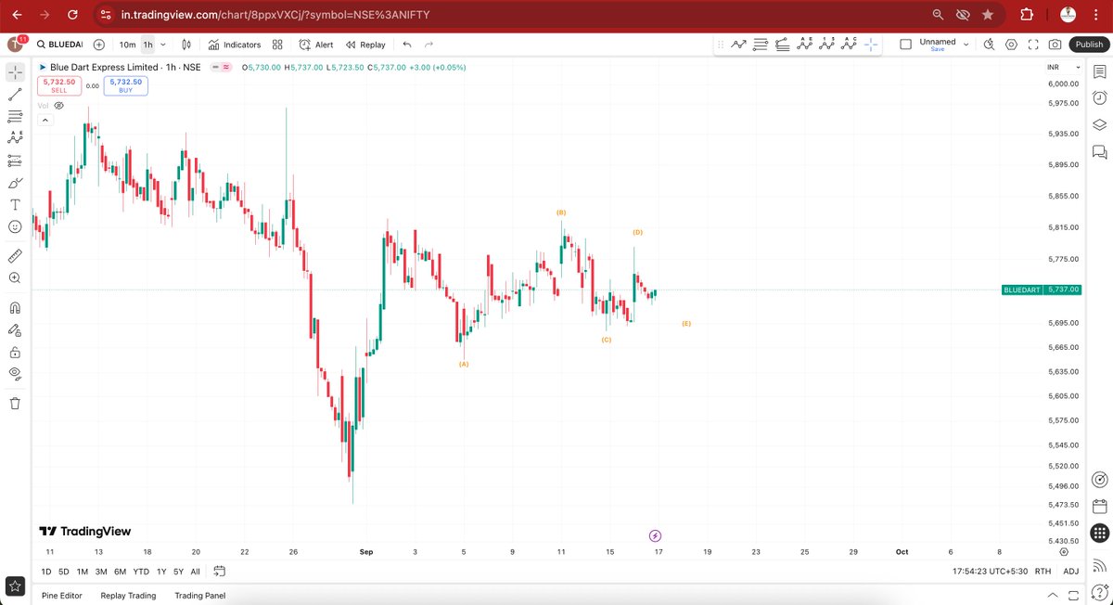
Task: Switch to the 1h interval
Action: click(x=147, y=45)
